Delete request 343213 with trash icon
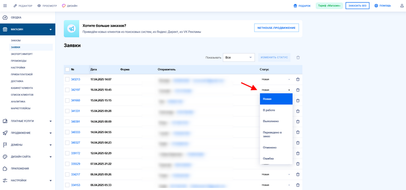The image size is (406, 190). coord(298,80)
